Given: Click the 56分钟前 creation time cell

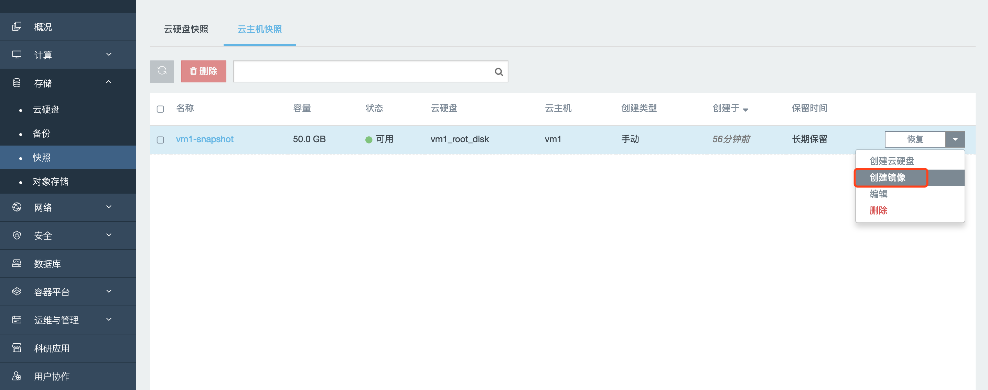Looking at the screenshot, I should pyautogui.click(x=731, y=139).
